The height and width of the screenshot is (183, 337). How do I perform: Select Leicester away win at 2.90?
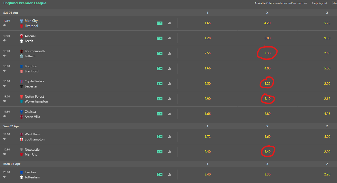click(x=327, y=84)
